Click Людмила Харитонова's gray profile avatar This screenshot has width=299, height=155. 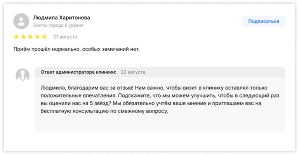coord(21,21)
